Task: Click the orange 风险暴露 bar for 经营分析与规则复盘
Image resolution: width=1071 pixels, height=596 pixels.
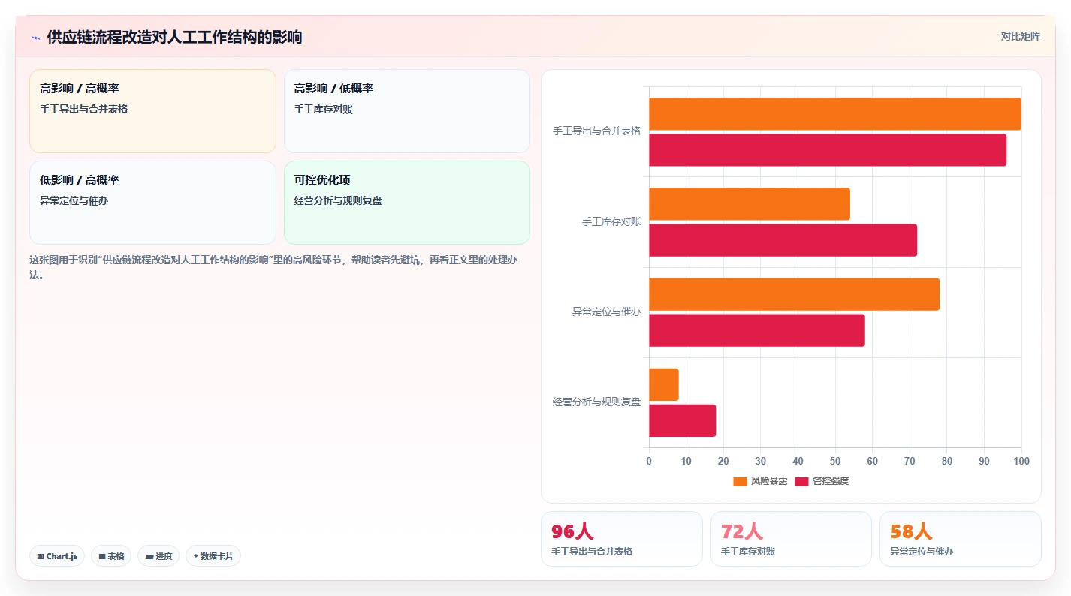Action: click(664, 384)
